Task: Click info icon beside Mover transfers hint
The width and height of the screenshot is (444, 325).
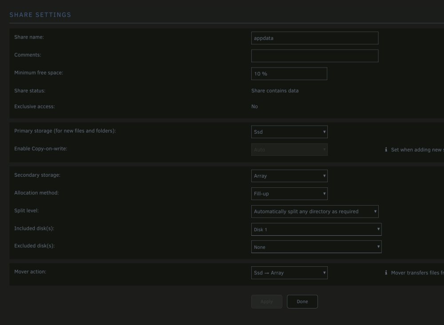Action: [386, 273]
